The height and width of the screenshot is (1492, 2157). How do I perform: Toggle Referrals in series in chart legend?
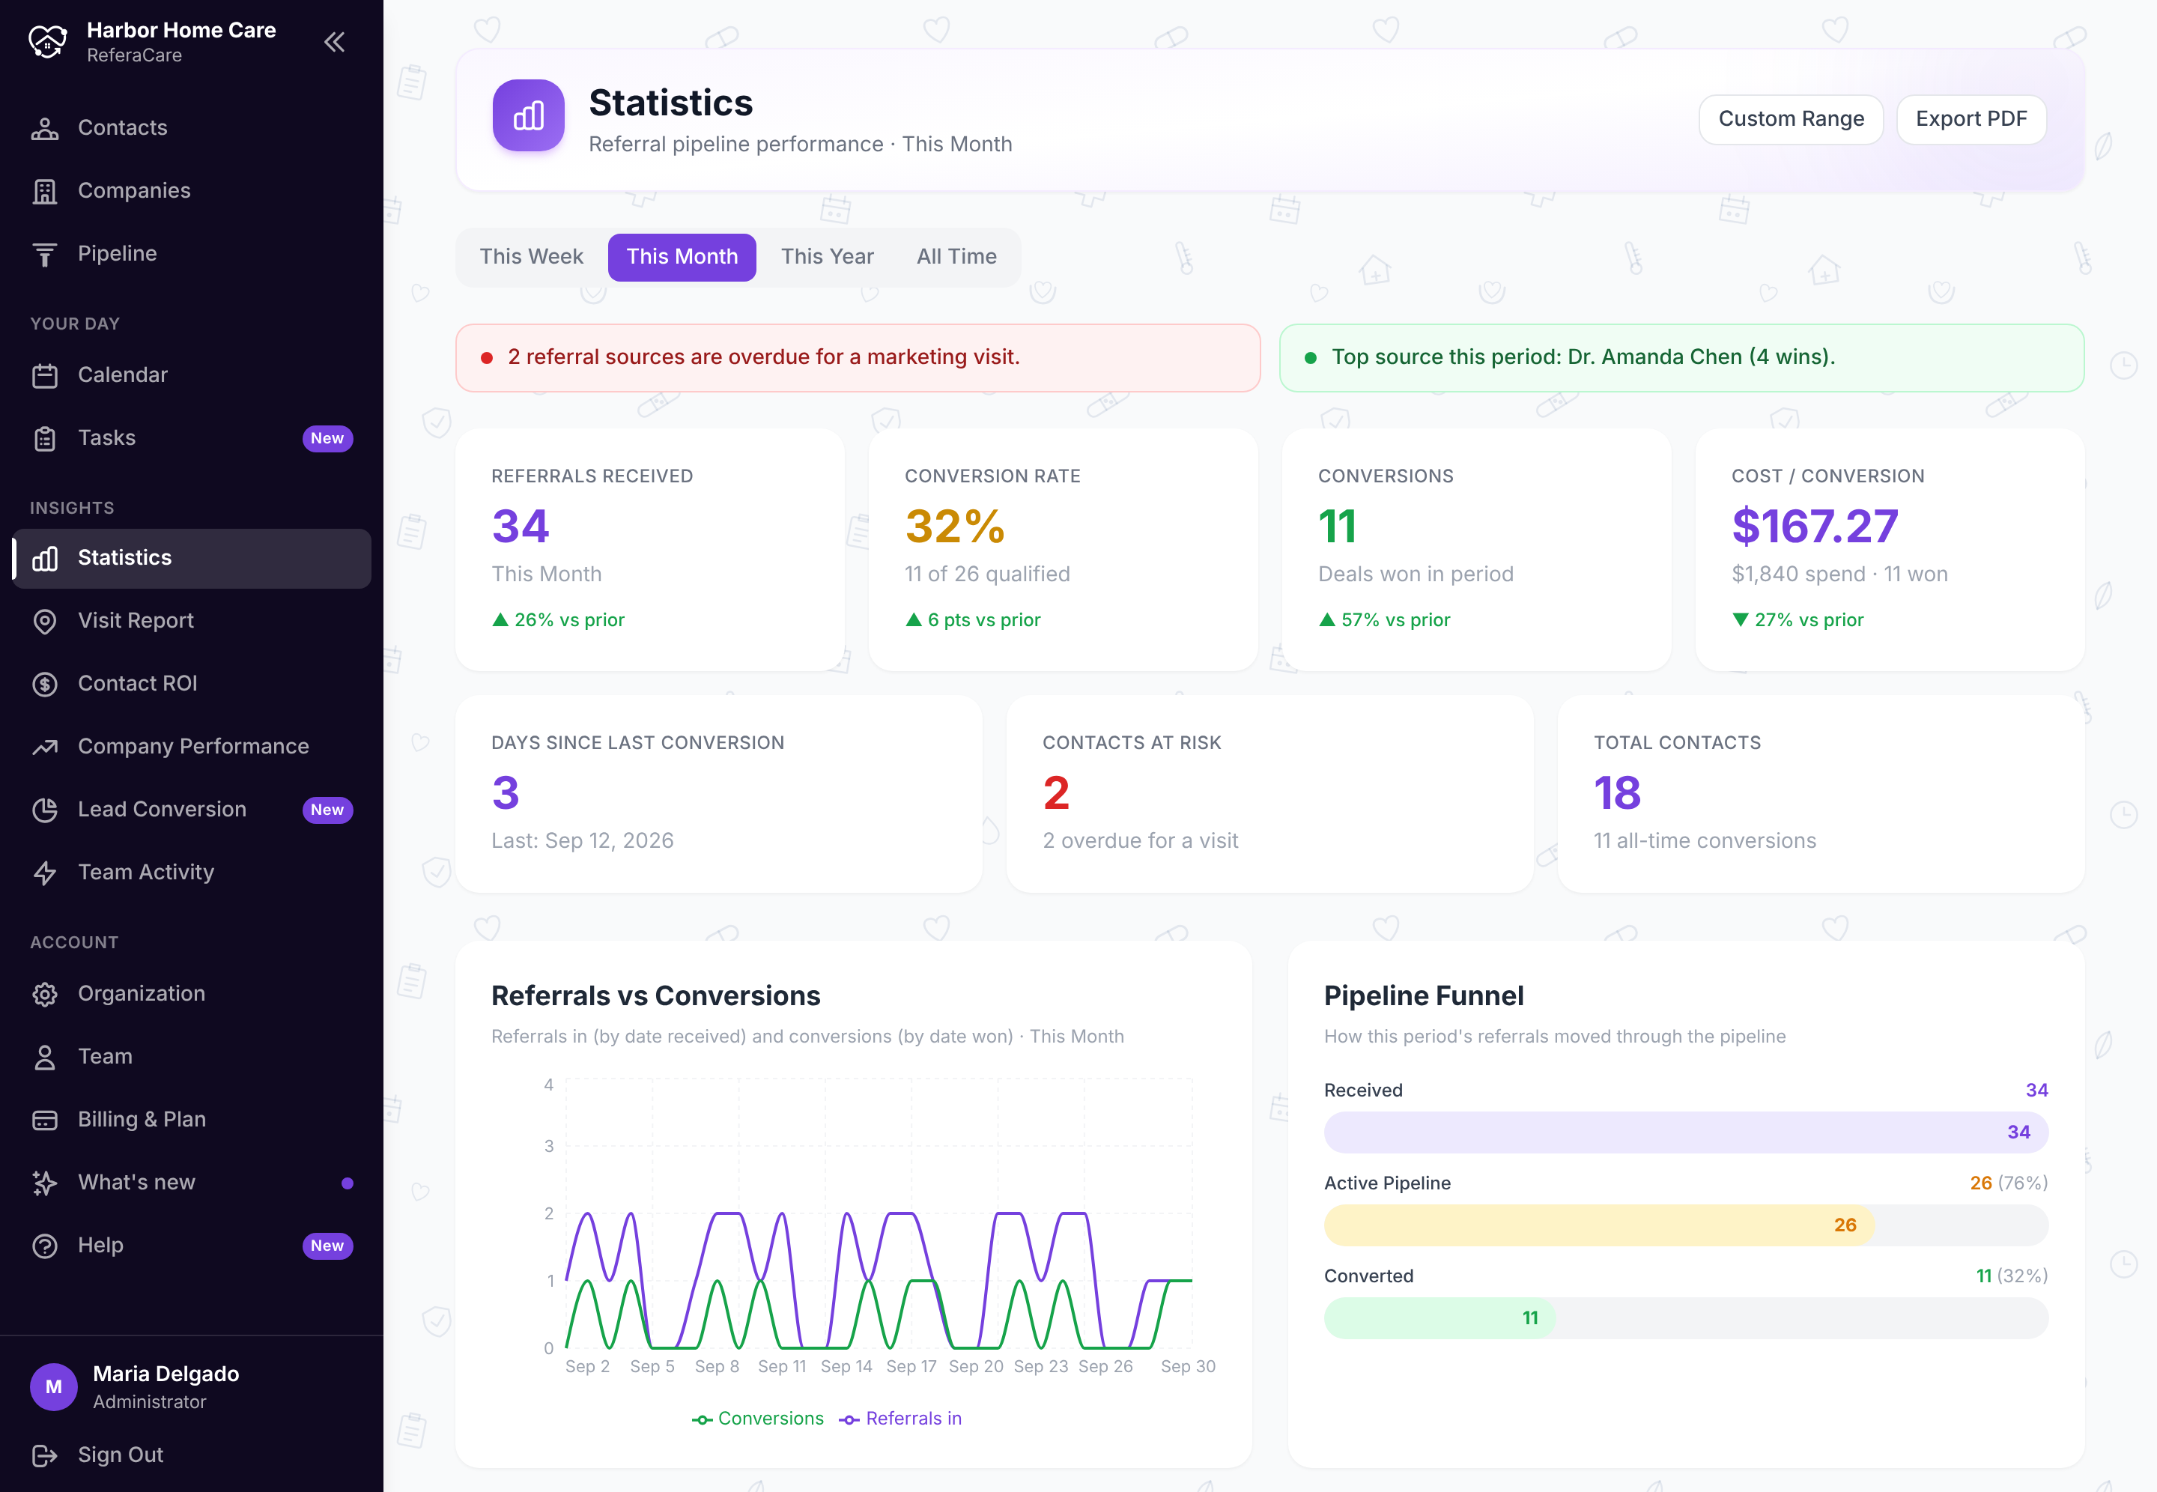tap(900, 1418)
